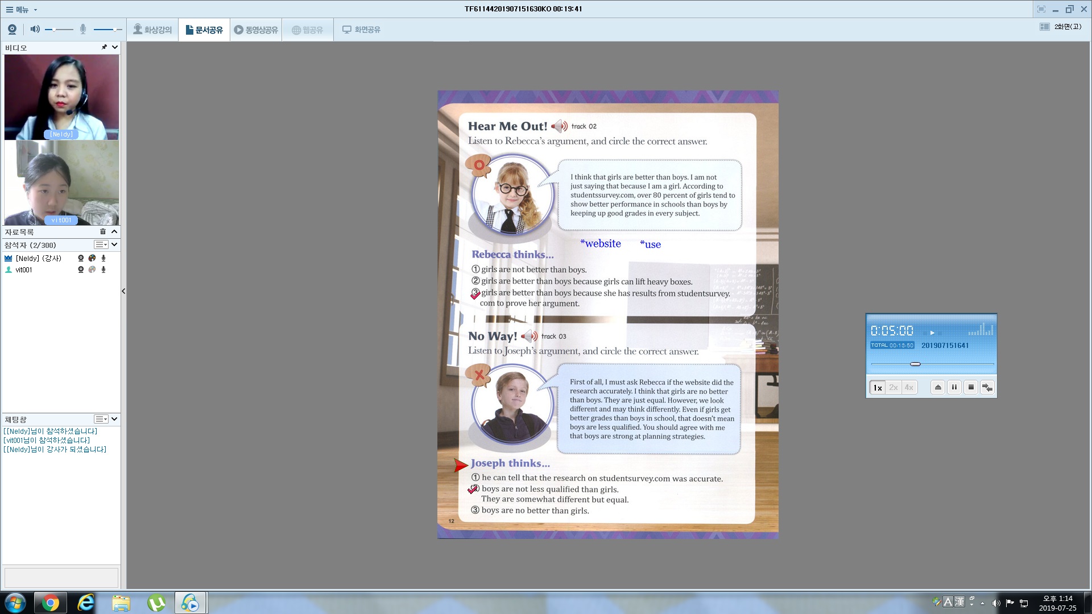1092x614 pixels.
Task: Pin the 비디오 video panel
Action: [x=104, y=47]
